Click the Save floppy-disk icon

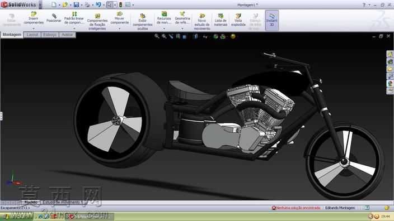coord(76,4)
